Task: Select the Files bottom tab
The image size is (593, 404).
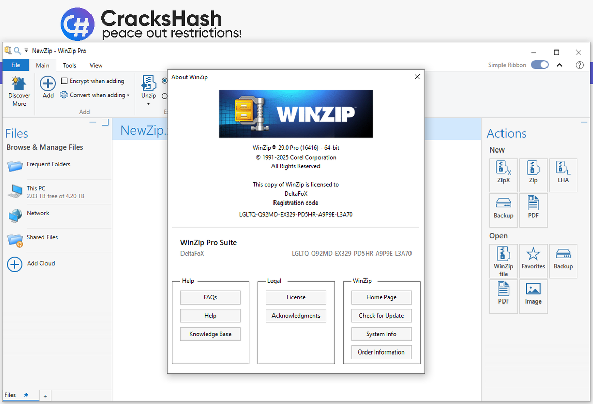Action: click(x=10, y=395)
